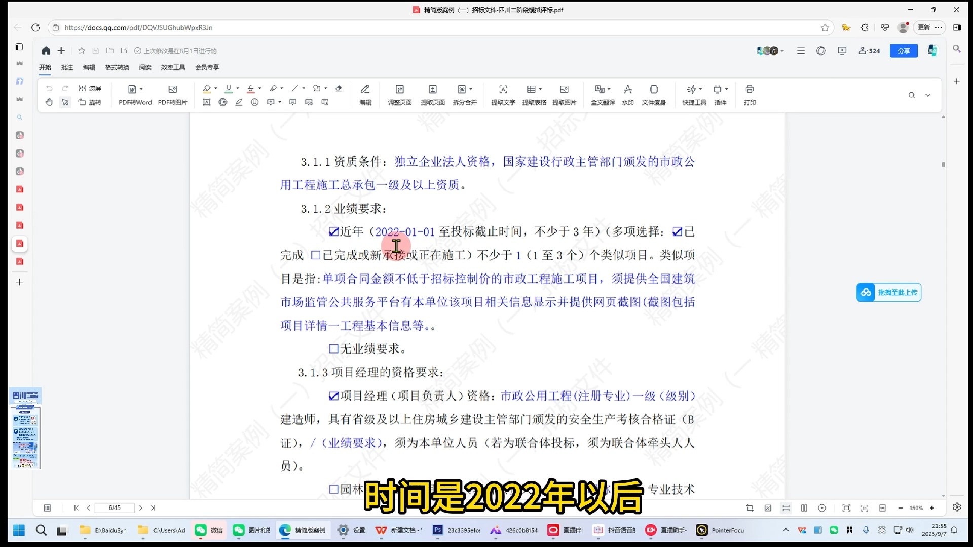The image size is (973, 547).
Task: Zoom out with the minus button
Action: point(900,508)
